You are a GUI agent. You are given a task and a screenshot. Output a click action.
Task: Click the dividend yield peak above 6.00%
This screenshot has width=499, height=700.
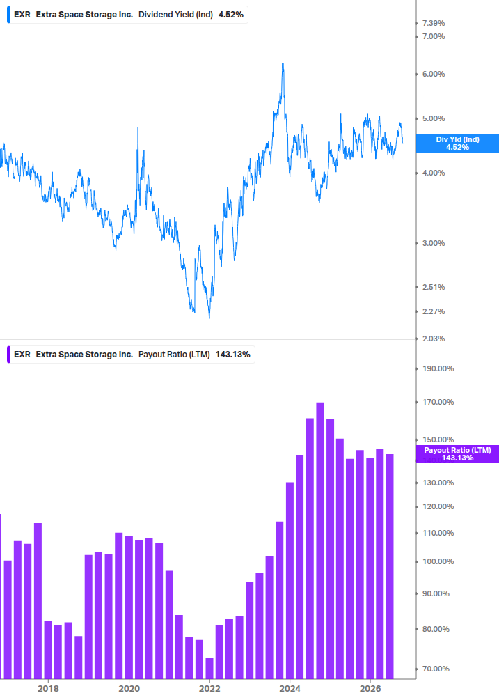point(283,65)
